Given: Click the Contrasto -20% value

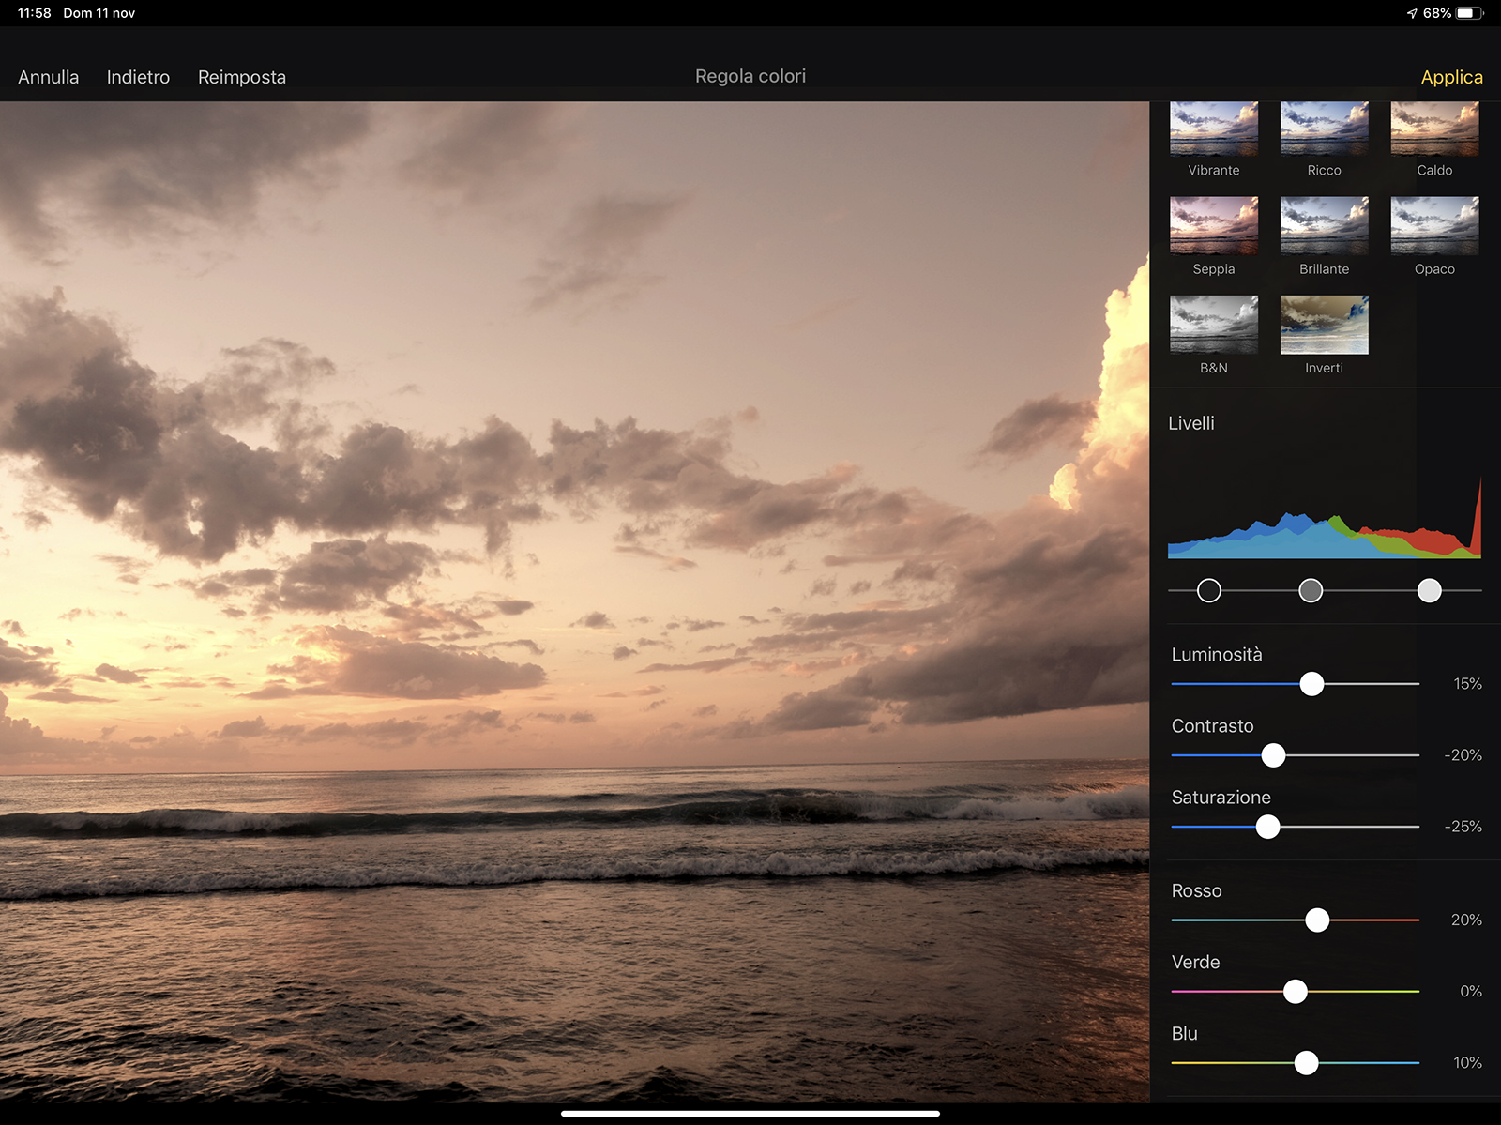Looking at the screenshot, I should (1463, 755).
